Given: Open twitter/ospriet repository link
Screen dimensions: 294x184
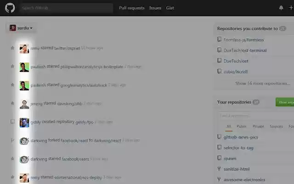Looking at the screenshot, I should tap(67, 48).
